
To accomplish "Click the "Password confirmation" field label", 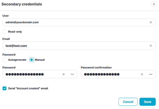I will pos(96,67).
